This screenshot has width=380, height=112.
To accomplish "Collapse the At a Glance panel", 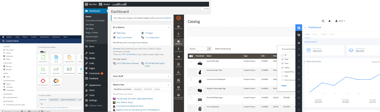I will (168, 27).
